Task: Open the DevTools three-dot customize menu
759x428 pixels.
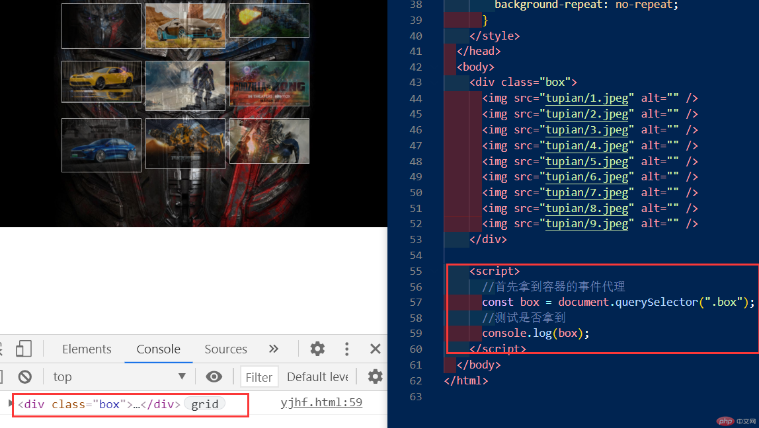Action: click(346, 349)
